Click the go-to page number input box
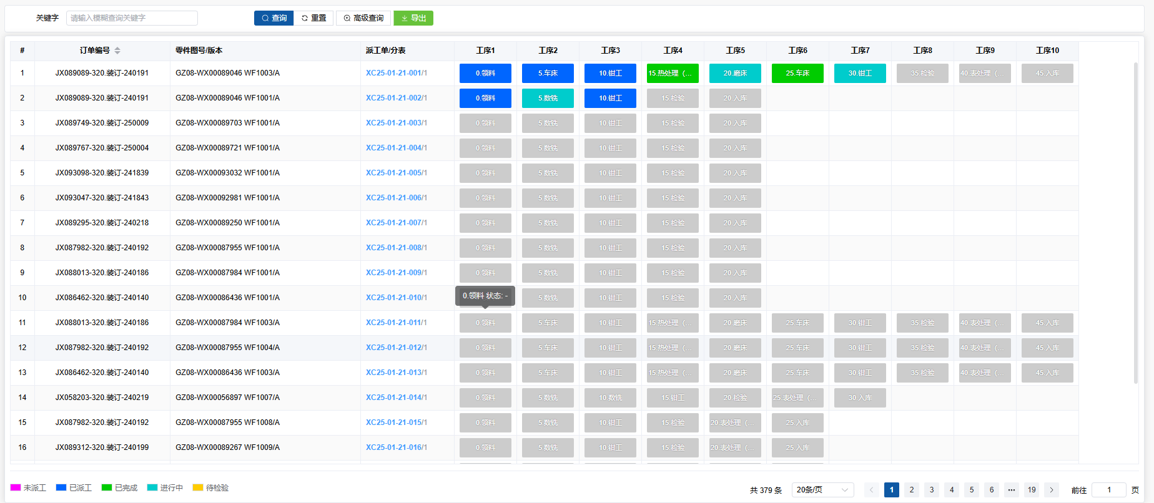The width and height of the screenshot is (1154, 503). point(1109,490)
